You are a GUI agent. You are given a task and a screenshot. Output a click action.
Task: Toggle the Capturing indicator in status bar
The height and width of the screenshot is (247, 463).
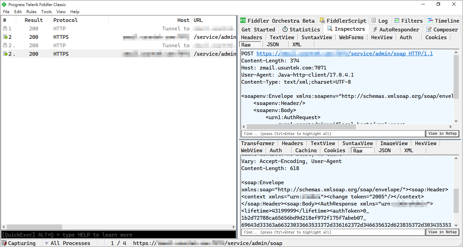click(x=19, y=243)
